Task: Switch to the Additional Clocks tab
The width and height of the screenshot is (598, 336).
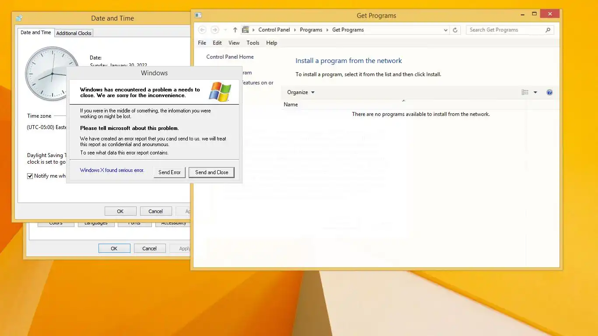Action: [74, 33]
